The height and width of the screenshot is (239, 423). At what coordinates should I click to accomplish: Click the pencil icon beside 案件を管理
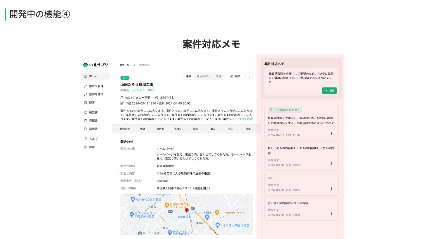pos(86,86)
